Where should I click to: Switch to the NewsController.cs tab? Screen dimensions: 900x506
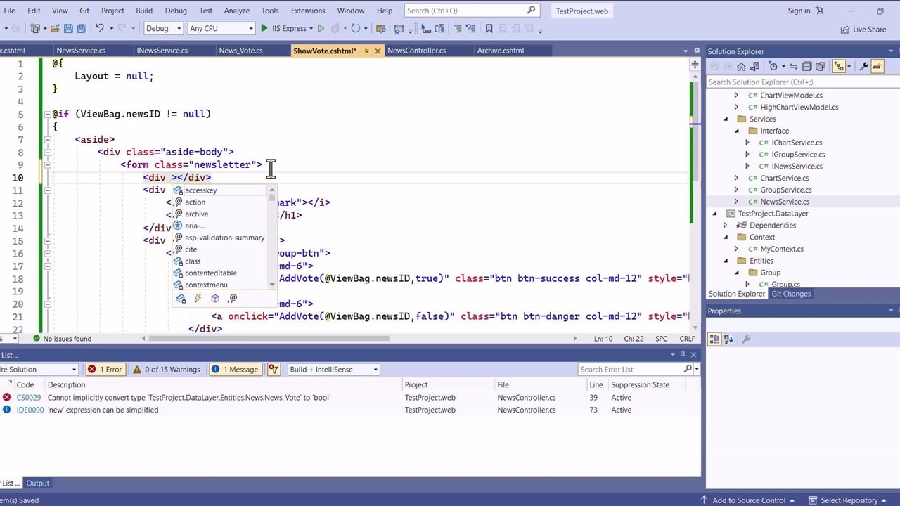click(416, 51)
